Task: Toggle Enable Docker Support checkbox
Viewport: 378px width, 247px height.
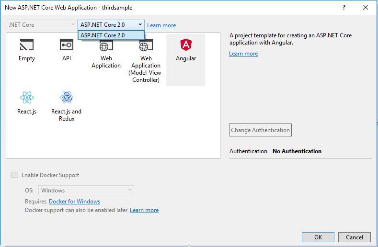Action: pos(15,175)
